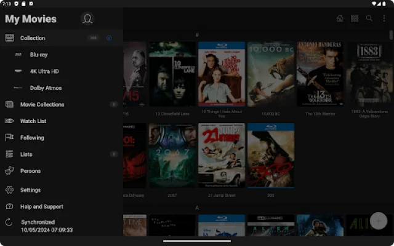This screenshot has height=246, width=394.
Task: Open the 10,000 BC movie cover
Action: (271, 74)
